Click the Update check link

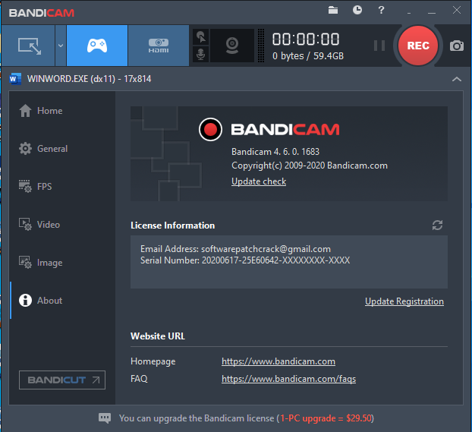point(259,181)
